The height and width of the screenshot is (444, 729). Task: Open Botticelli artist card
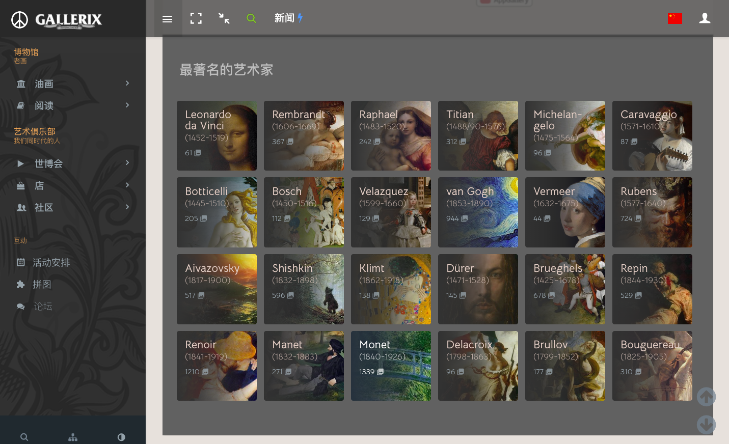[x=217, y=212]
